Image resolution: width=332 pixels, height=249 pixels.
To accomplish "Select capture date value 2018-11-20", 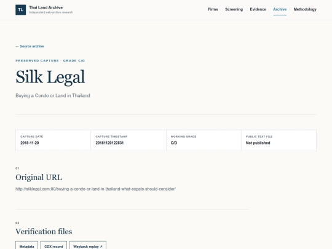I will click(30, 143).
